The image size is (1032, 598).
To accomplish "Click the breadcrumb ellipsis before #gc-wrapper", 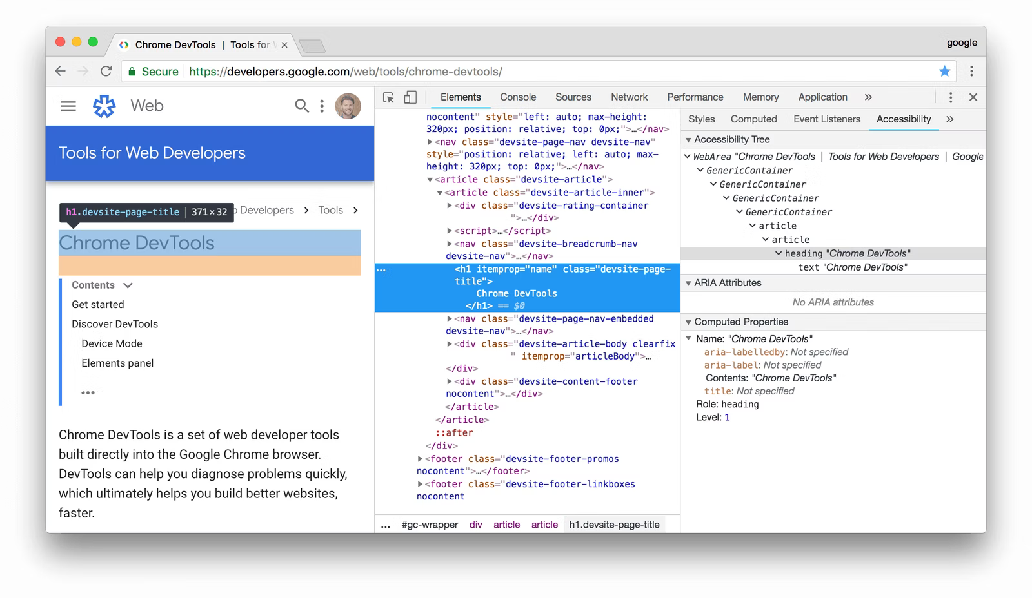I will pos(386,525).
